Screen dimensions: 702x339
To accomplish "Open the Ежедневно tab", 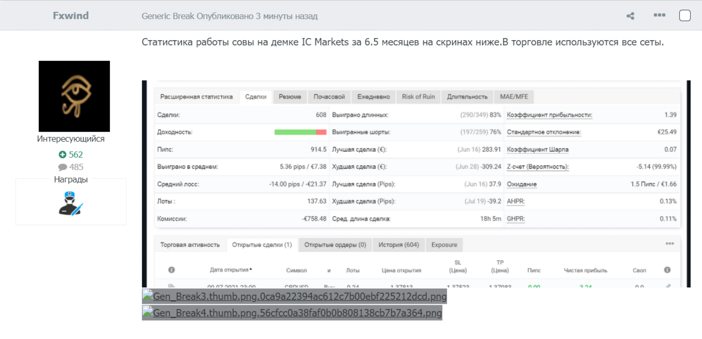I will 373,97.
